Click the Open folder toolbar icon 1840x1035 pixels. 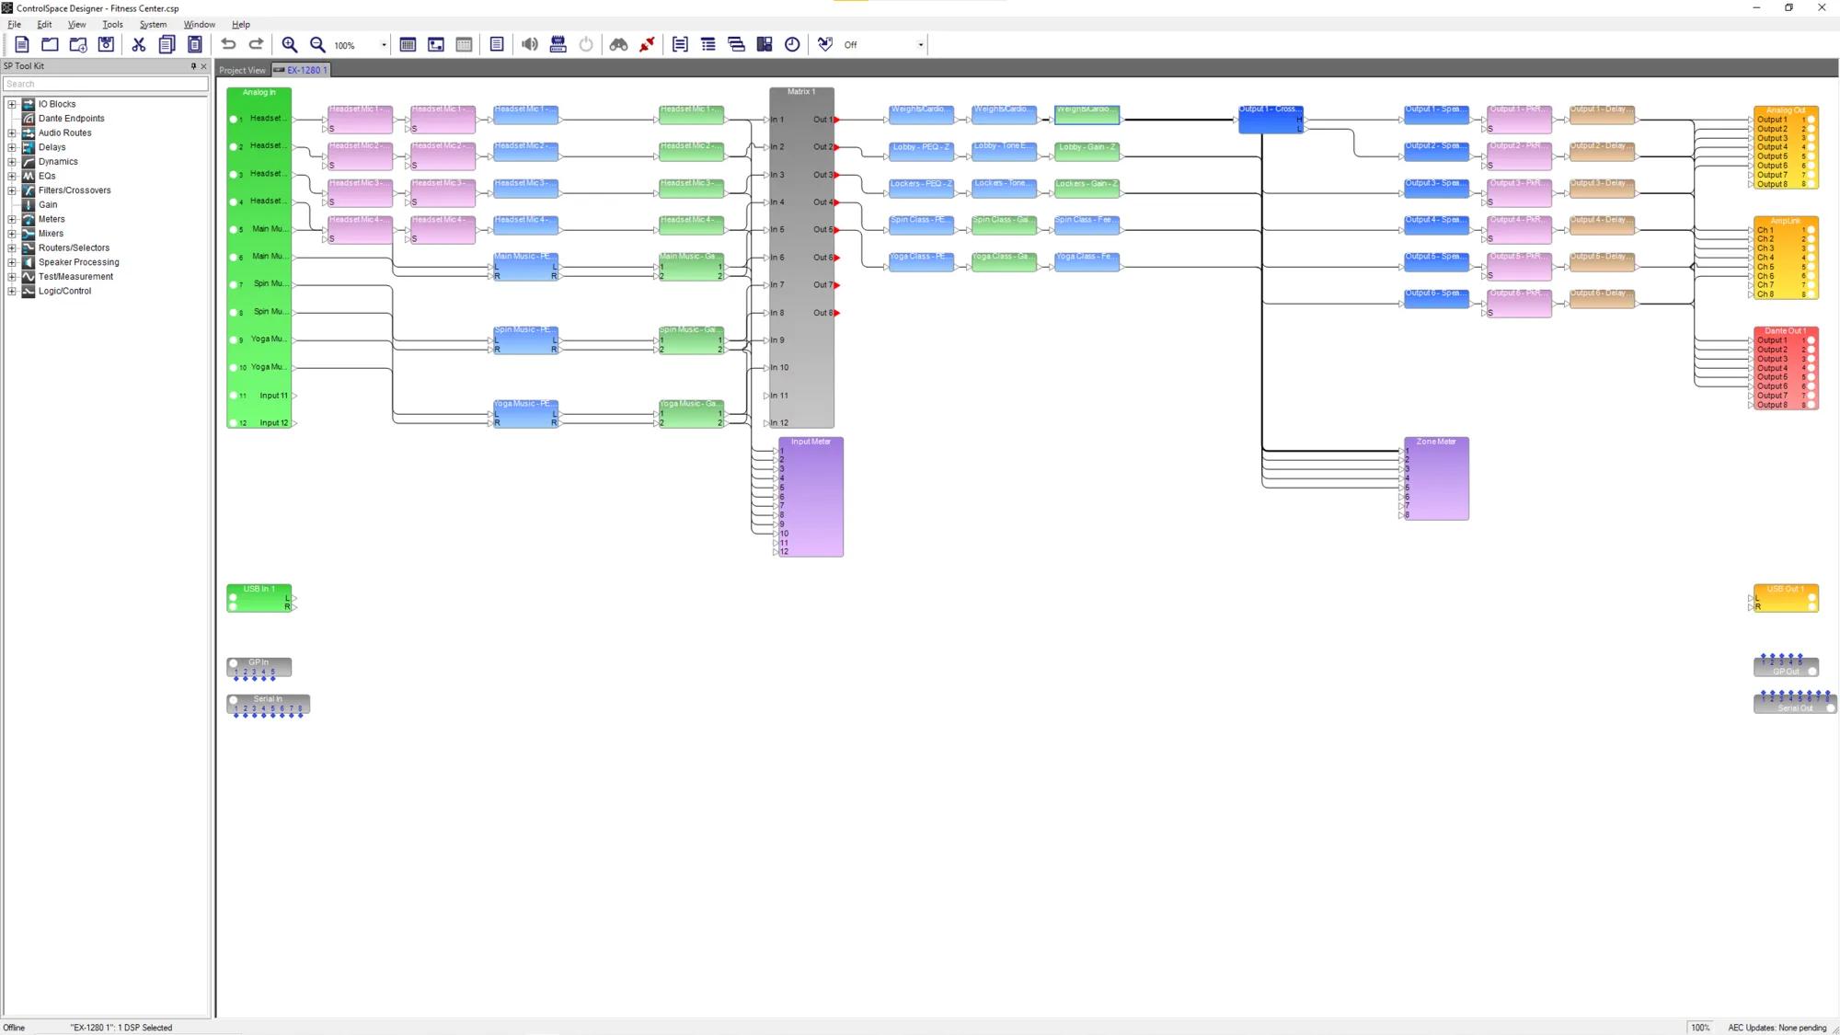(50, 44)
